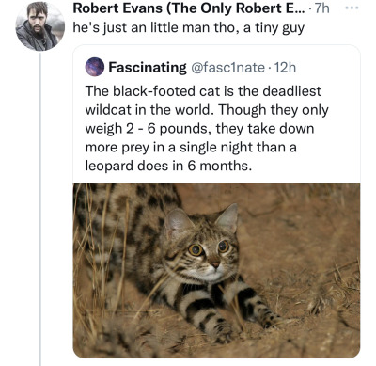
Task: Click the vertical thread connector line
Action: tap(40, 209)
